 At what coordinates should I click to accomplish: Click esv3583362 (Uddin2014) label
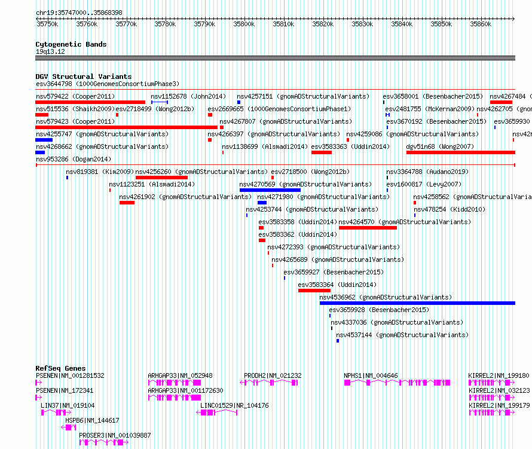coord(298,234)
